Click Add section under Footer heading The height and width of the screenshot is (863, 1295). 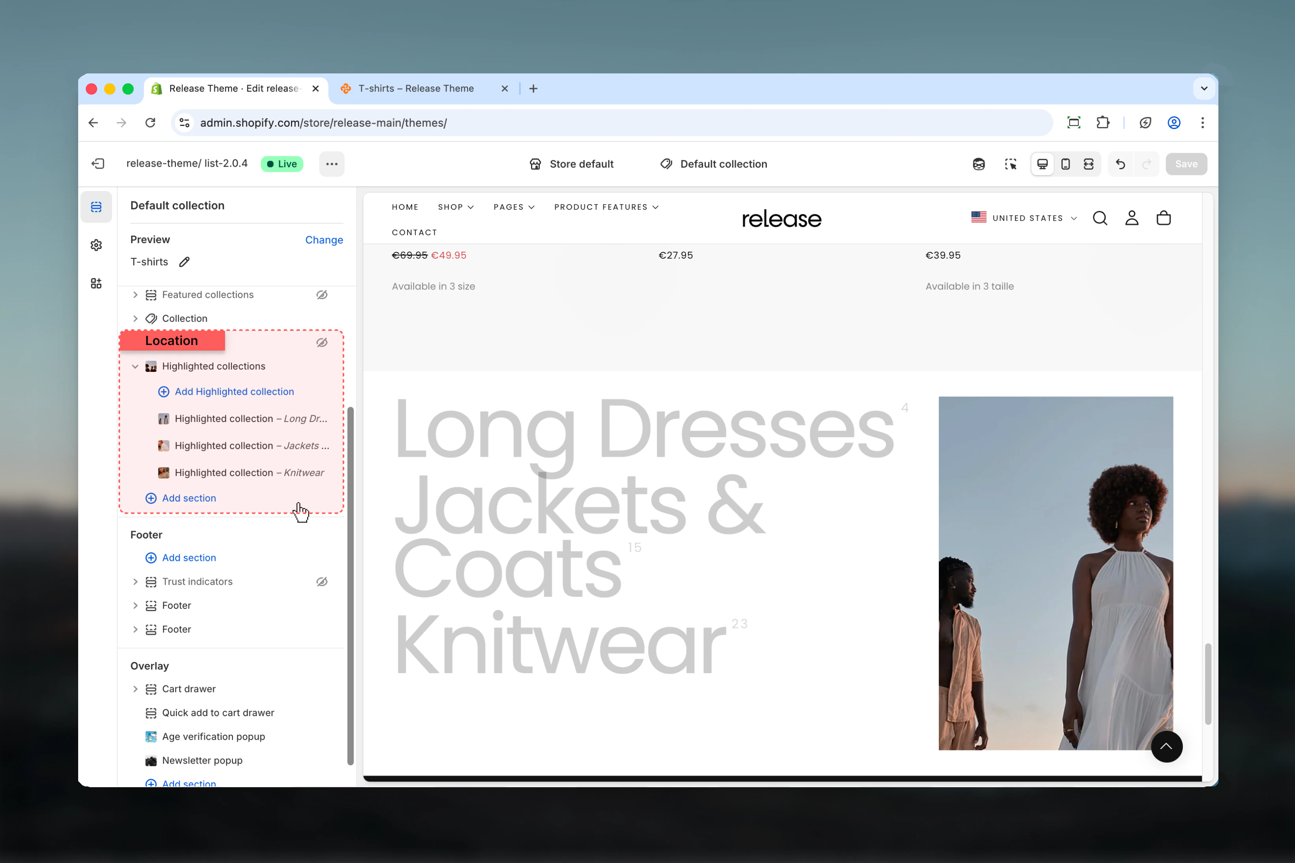pyautogui.click(x=180, y=558)
